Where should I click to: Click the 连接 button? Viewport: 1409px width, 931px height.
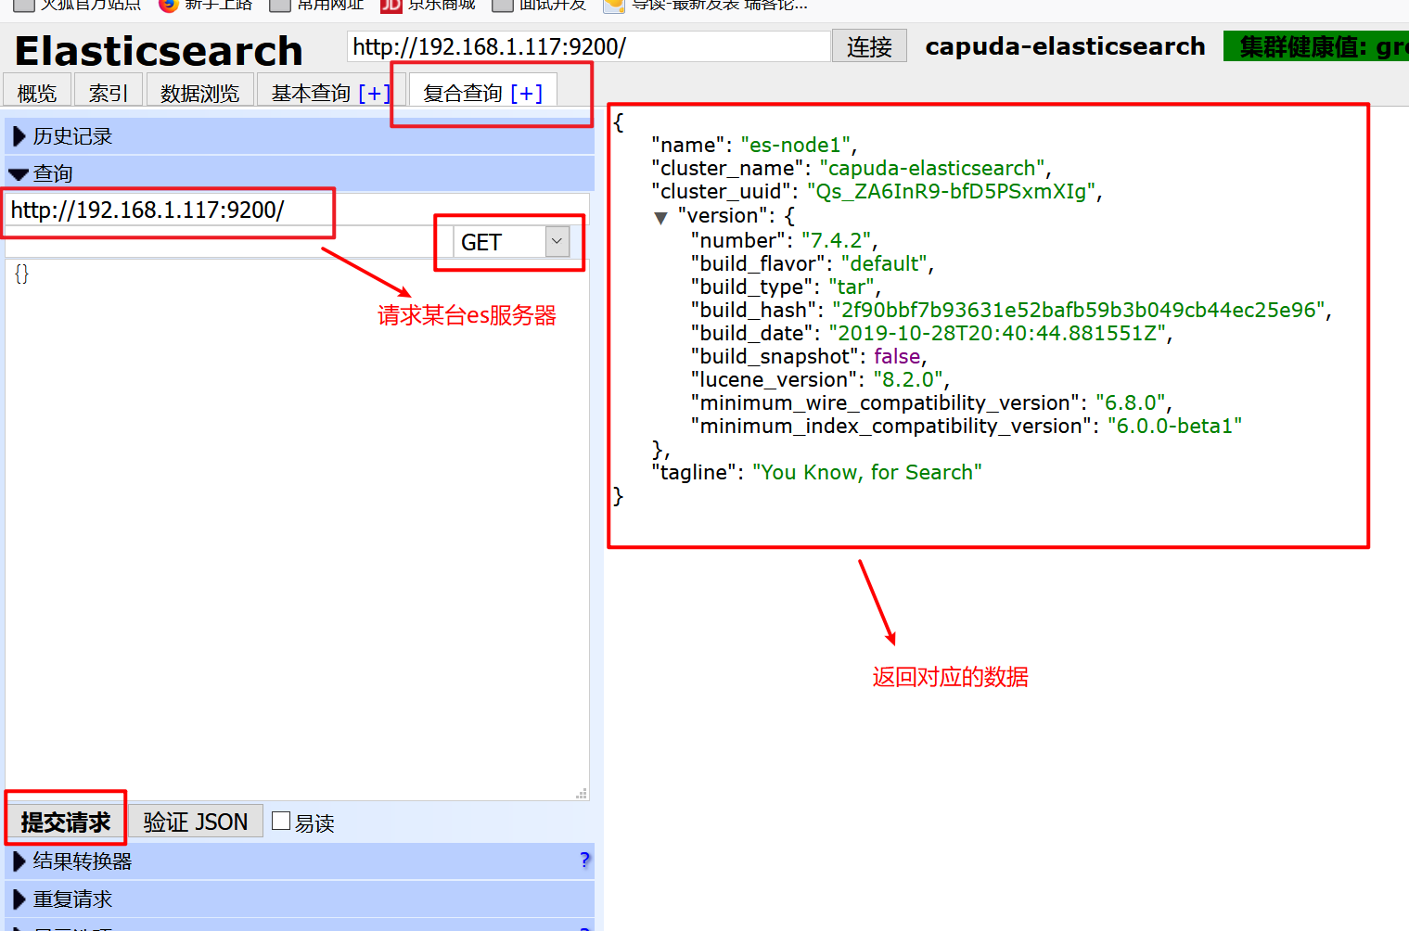click(869, 46)
